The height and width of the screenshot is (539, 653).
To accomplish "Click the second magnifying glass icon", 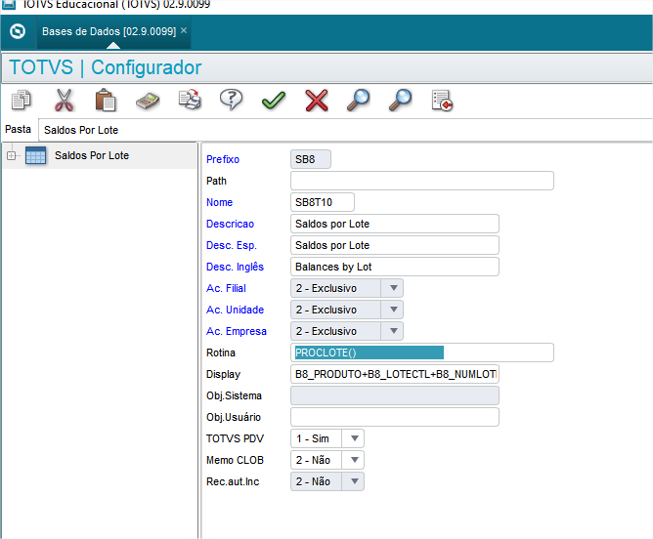I will pyautogui.click(x=400, y=101).
